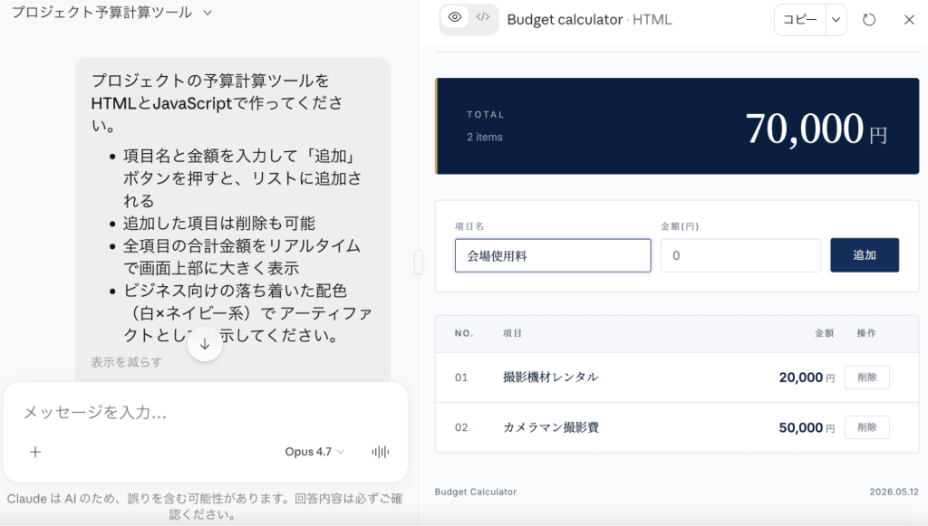928x526 pixels.
Task: Click the Budget Calculator footer text
Action: pyautogui.click(x=476, y=492)
